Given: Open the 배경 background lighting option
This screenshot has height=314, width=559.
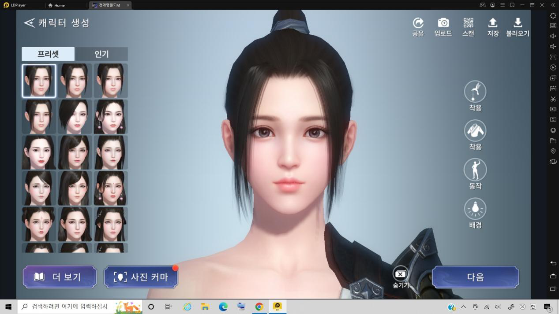Looking at the screenshot, I should (475, 209).
